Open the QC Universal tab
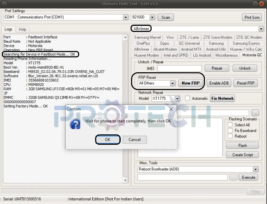 coord(189,43)
